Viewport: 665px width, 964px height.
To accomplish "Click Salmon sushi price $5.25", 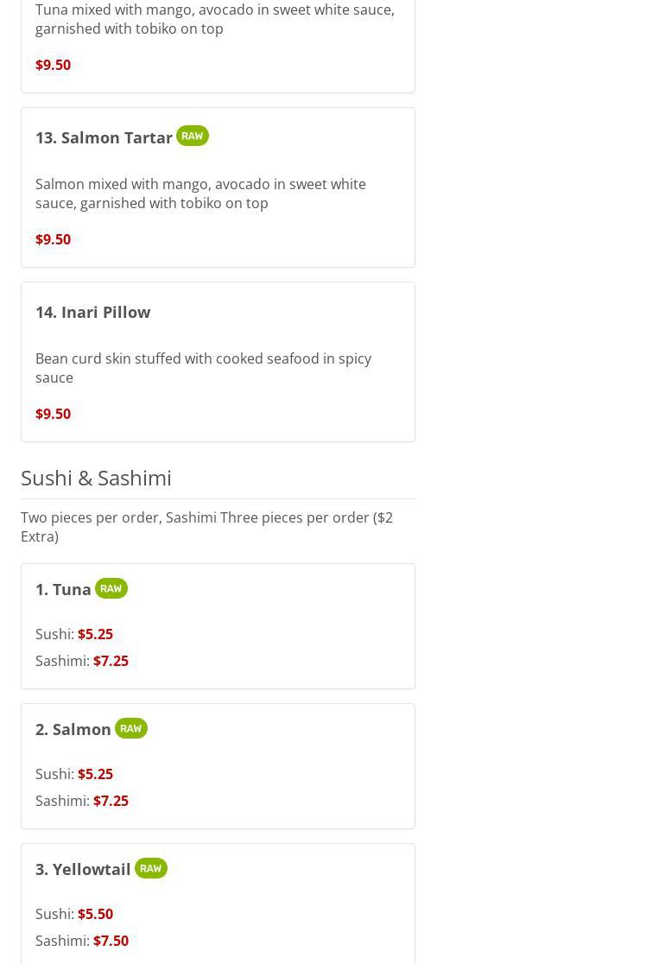I will (95, 774).
